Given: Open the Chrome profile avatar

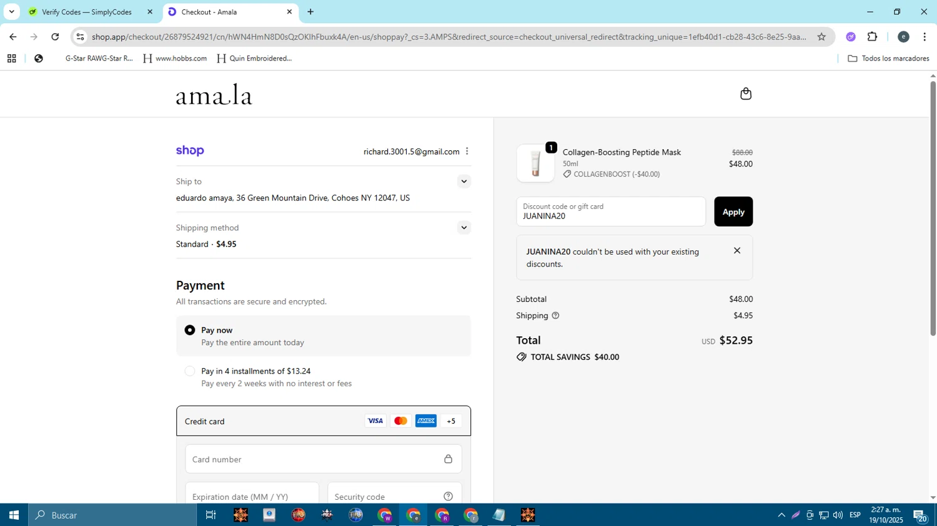Looking at the screenshot, I should click(x=903, y=37).
